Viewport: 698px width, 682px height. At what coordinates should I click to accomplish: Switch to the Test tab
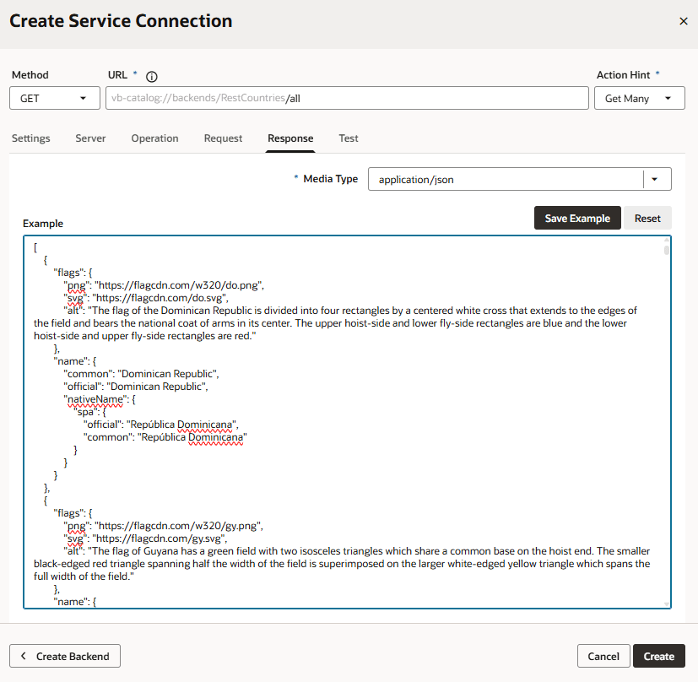coord(348,138)
